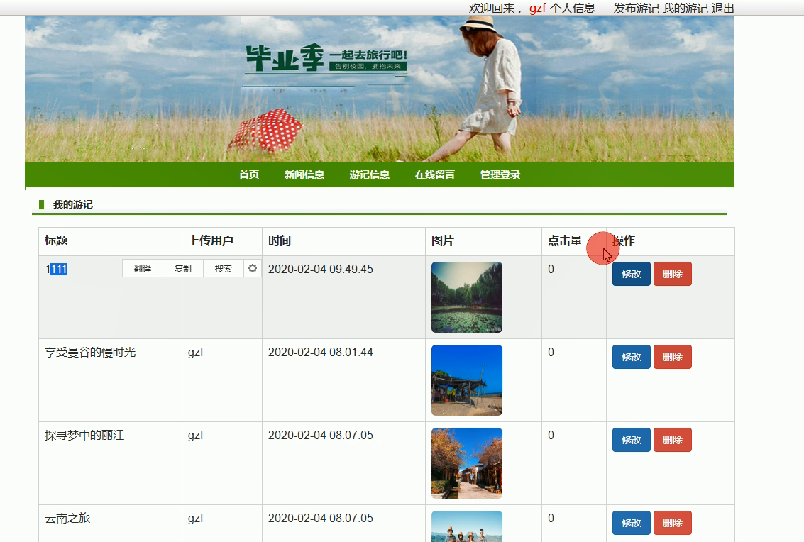Screen dimensions: 804x542
Task: Click 时间 column header
Action: coord(280,240)
